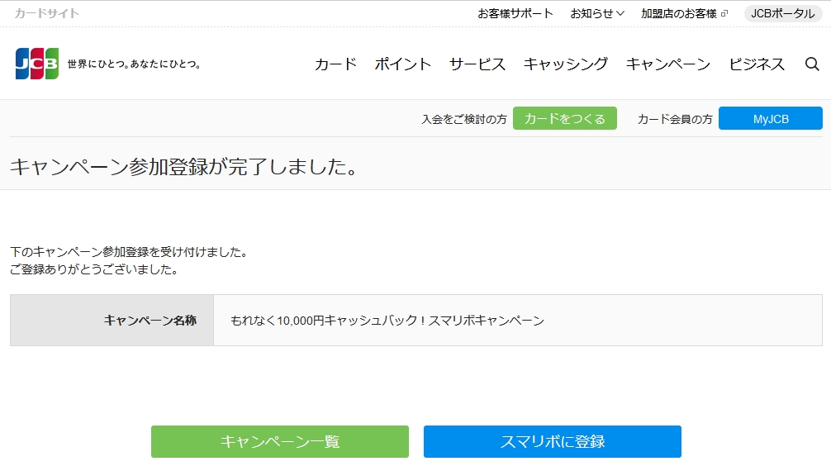Open the サービス menu

[477, 64]
